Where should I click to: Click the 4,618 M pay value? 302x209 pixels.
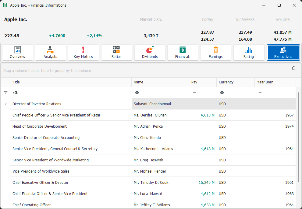(x=208, y=149)
